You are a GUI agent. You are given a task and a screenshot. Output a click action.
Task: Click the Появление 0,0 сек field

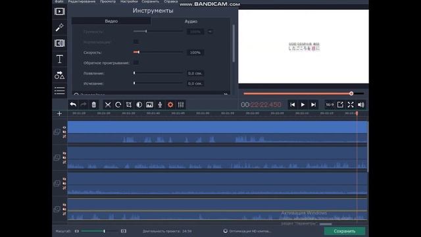[x=195, y=73]
